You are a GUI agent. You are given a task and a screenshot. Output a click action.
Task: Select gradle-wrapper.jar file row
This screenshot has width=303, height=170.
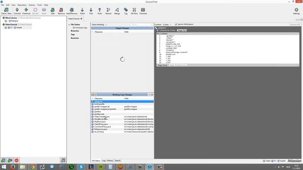[x=122, y=107]
